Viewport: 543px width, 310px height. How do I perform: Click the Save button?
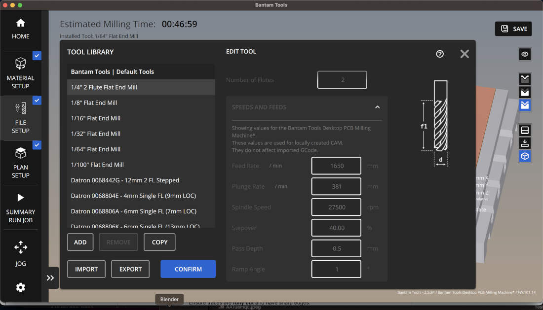tap(513, 29)
